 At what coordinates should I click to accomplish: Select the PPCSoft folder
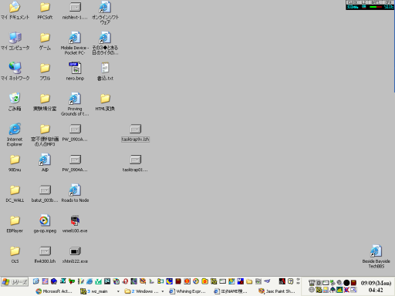click(x=45, y=11)
